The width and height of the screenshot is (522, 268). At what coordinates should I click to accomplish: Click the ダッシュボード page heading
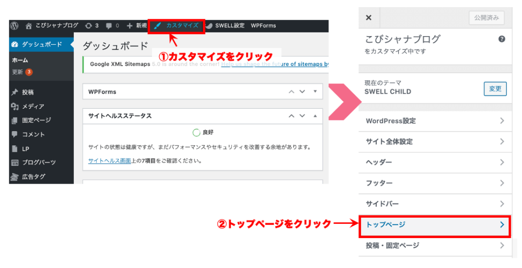[x=115, y=46]
